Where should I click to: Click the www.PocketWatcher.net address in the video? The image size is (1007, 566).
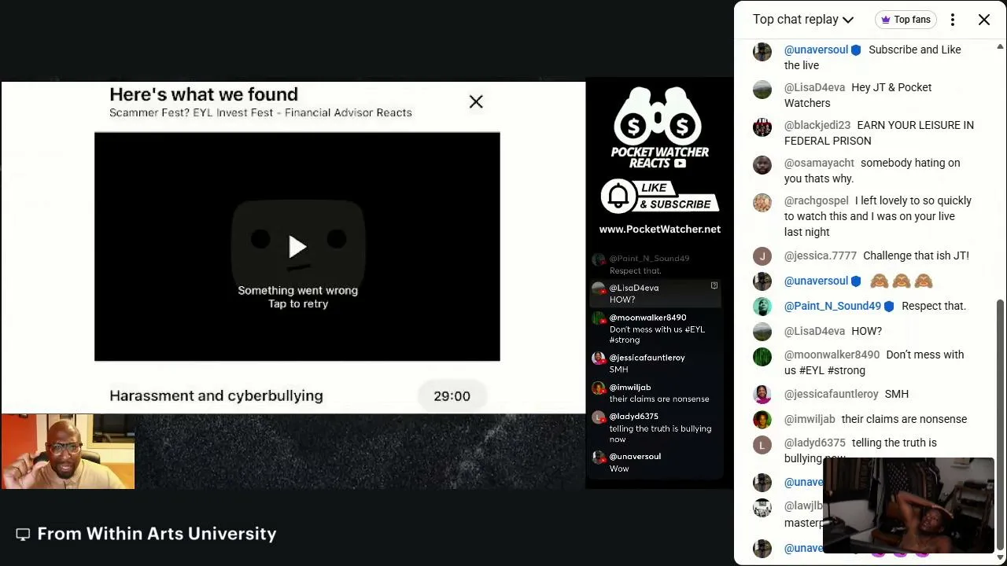coord(659,229)
